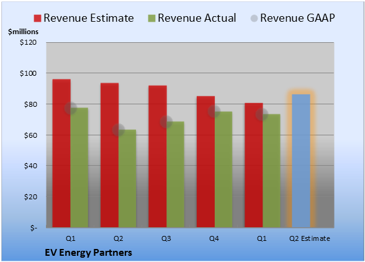This screenshot has width=365, height=262.
Task: Select the 'Revenue Estimate' legend label
Action: pyautogui.click(x=89, y=18)
